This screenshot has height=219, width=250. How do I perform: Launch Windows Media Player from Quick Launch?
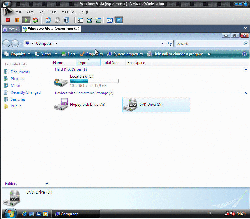tap(46, 214)
